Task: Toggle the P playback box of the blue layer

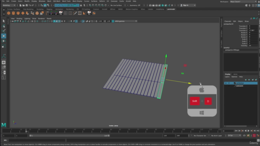Action: (x=229, y=83)
